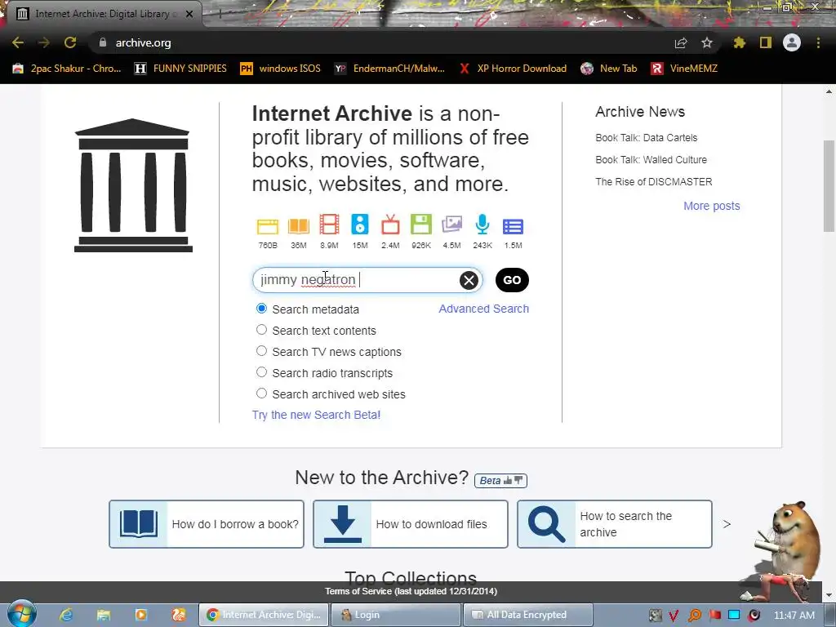Close the Internet Archive tab
The height and width of the screenshot is (627, 836).
click(x=189, y=14)
